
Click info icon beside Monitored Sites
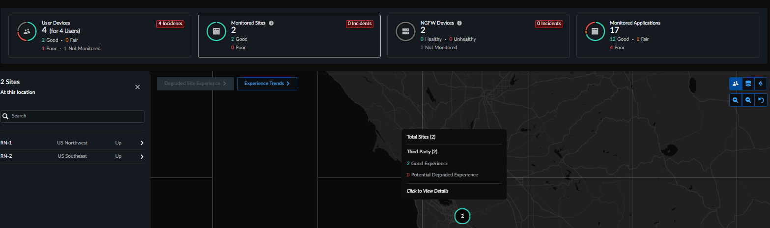tap(271, 23)
